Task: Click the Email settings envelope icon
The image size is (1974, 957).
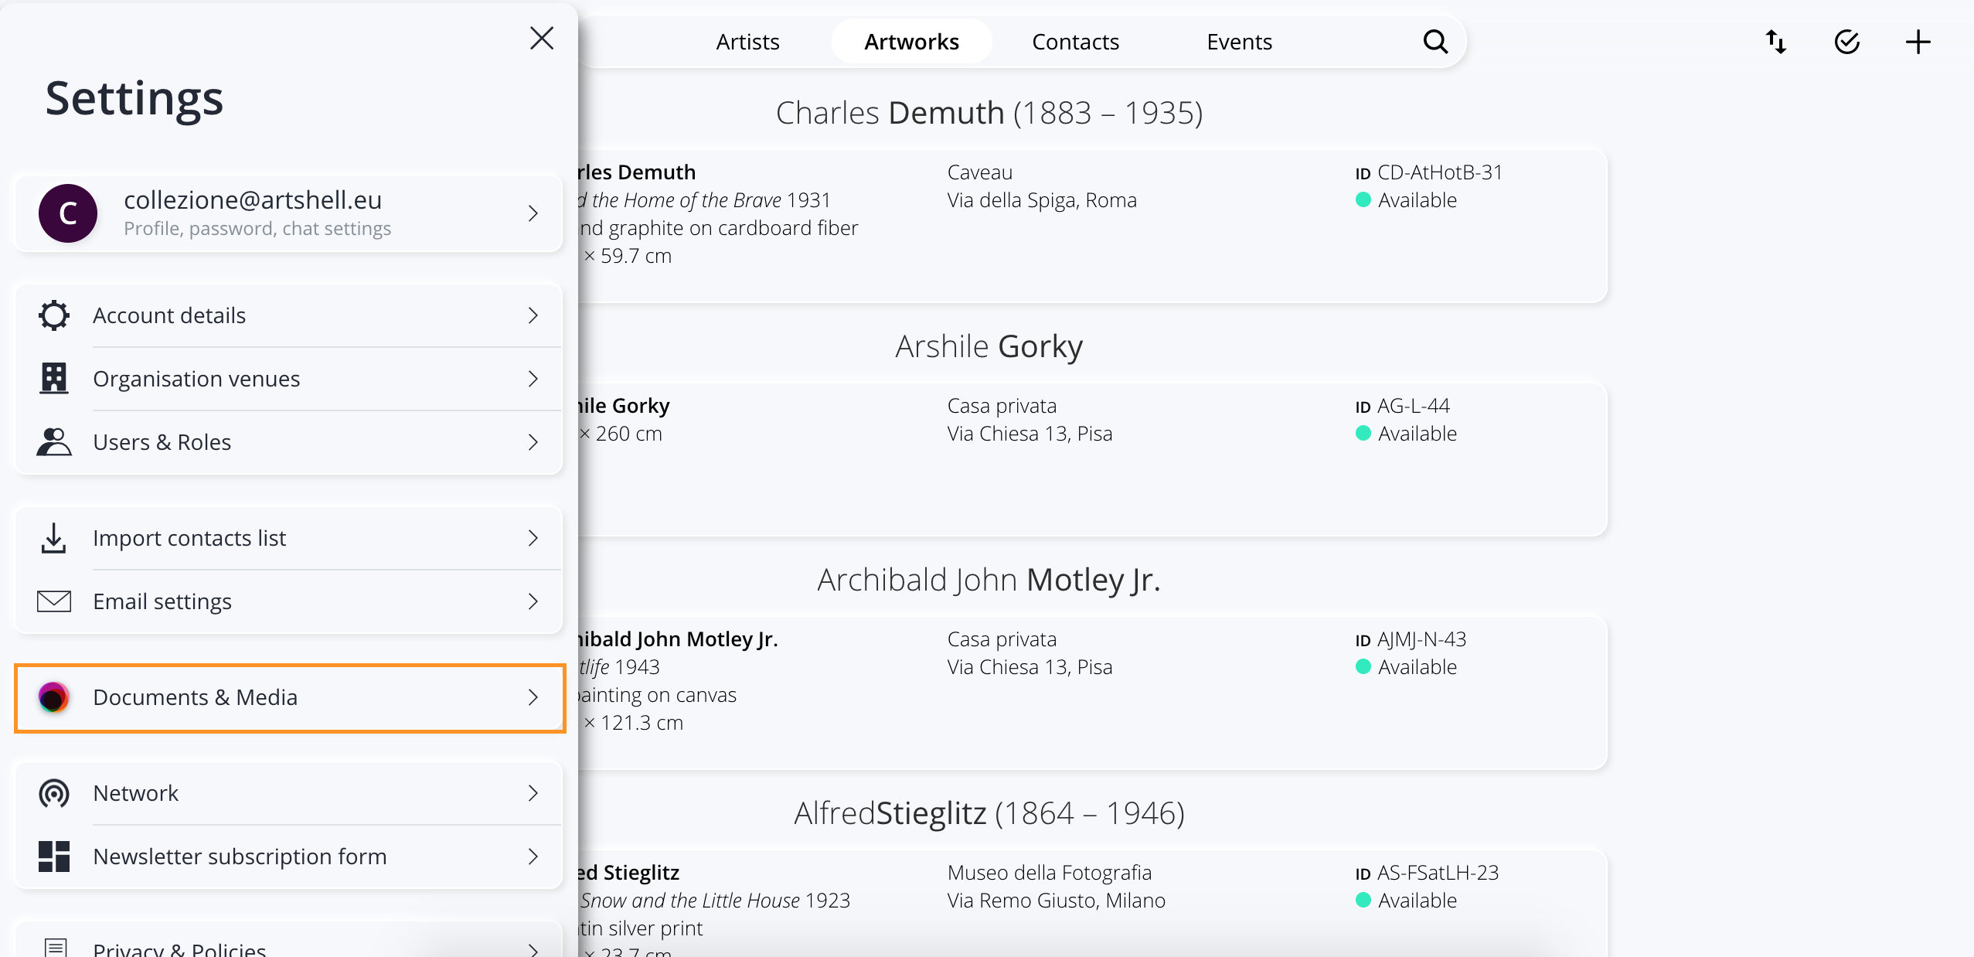Action: pyautogui.click(x=54, y=601)
